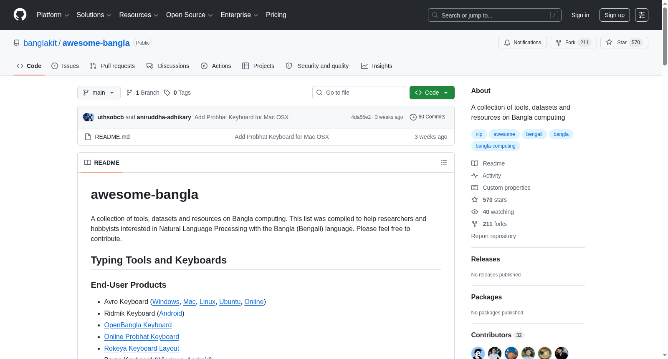Viewport: 668px width, 359px height.
Task: Open the Activity sidebar link
Action: [486, 176]
